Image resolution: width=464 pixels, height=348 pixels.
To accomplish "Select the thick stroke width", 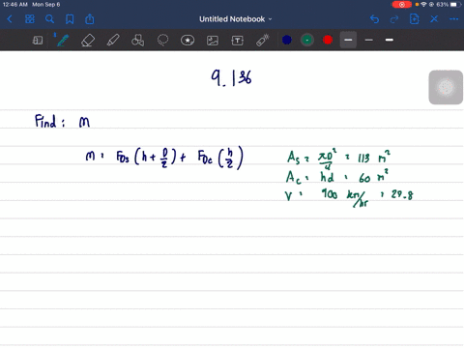I will [390, 40].
